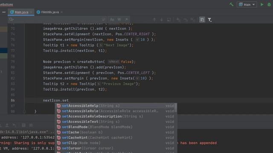The width and height of the screenshot is (273, 153).
Task: Click the unselect occurrence icon
Action: point(186,20)
